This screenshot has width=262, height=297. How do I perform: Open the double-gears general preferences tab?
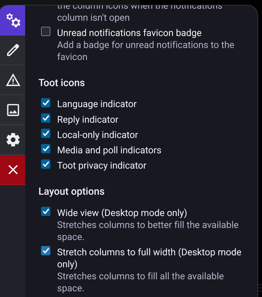point(13,20)
